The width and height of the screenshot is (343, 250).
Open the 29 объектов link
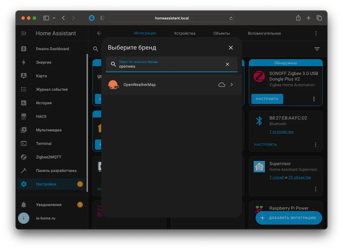point(300,177)
